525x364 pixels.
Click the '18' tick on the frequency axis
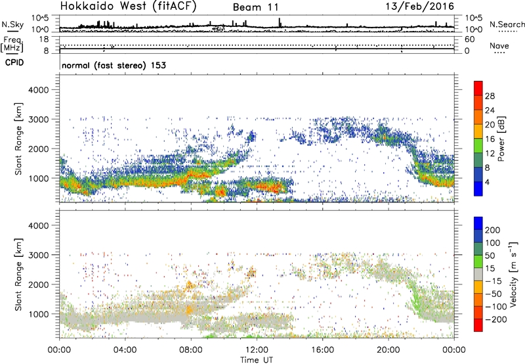(43, 39)
